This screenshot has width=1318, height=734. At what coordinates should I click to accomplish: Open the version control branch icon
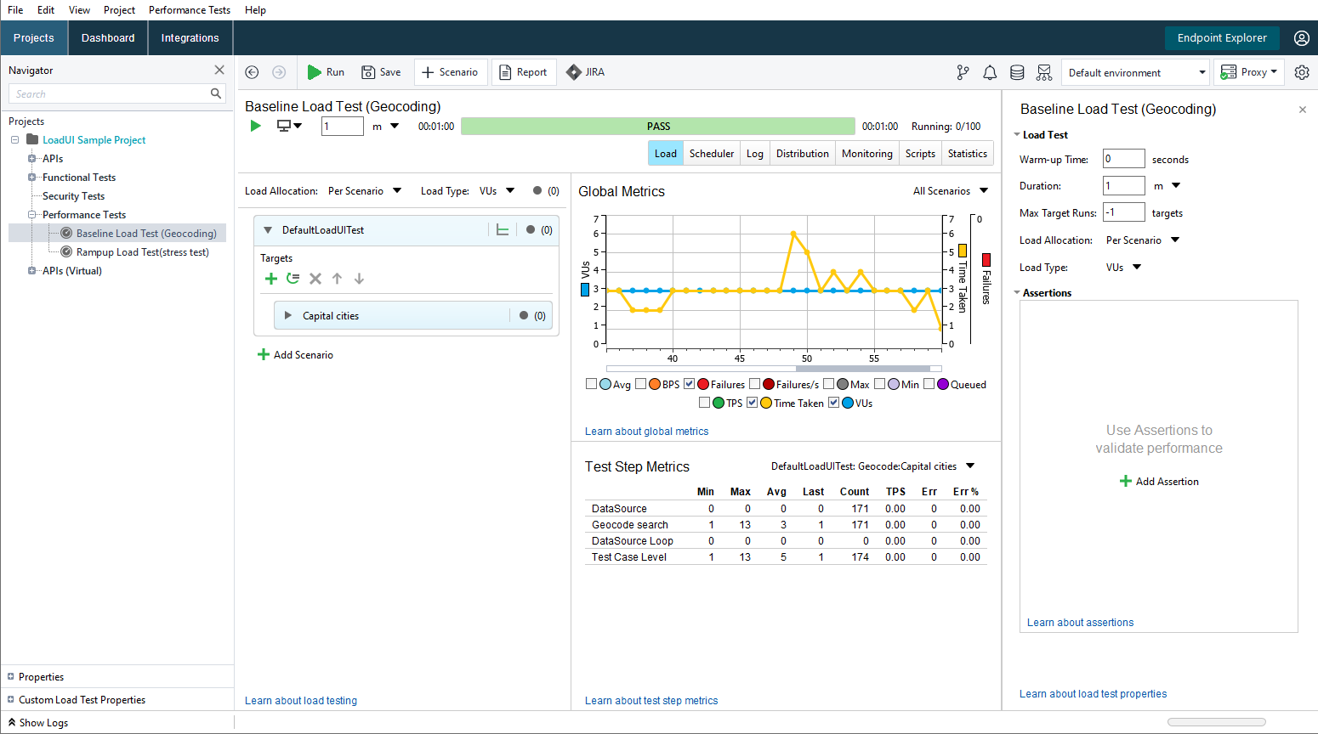tap(962, 72)
